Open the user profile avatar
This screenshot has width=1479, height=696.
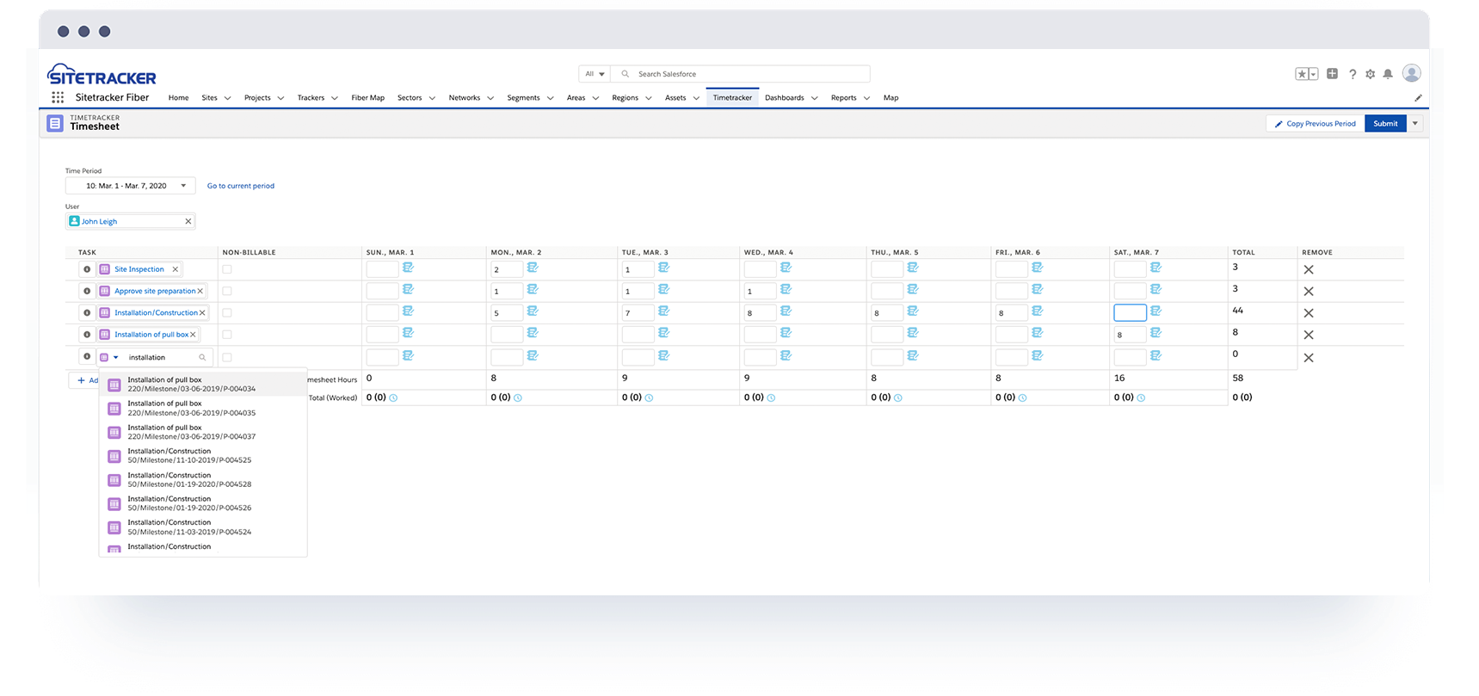pyautogui.click(x=1411, y=74)
